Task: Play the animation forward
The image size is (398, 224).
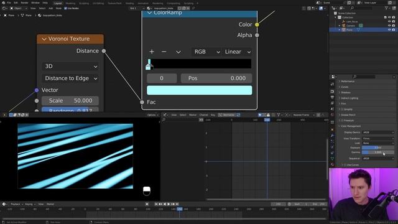Action: [169, 204]
